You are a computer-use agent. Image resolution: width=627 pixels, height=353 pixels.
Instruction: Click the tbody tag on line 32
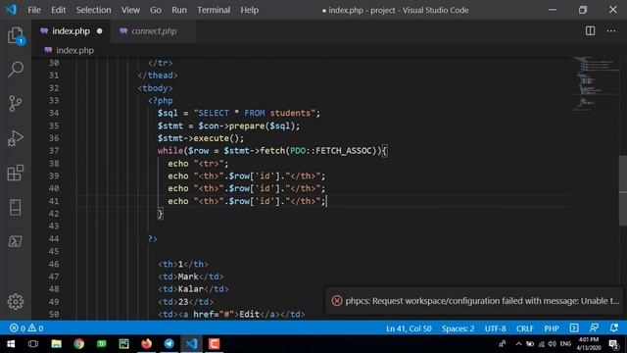(155, 87)
